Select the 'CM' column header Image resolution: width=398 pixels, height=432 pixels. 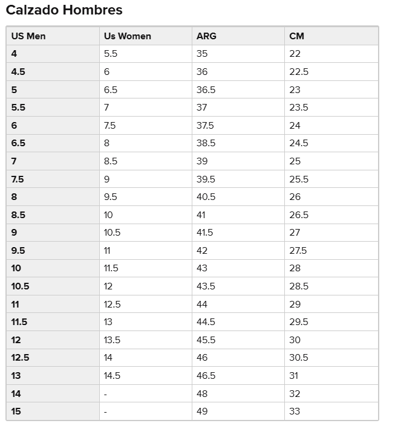click(296, 36)
